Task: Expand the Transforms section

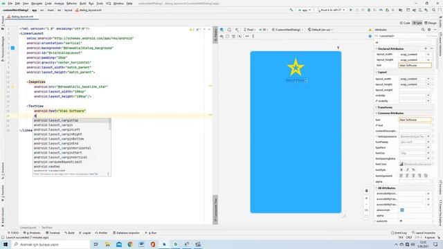Action: pos(377,108)
